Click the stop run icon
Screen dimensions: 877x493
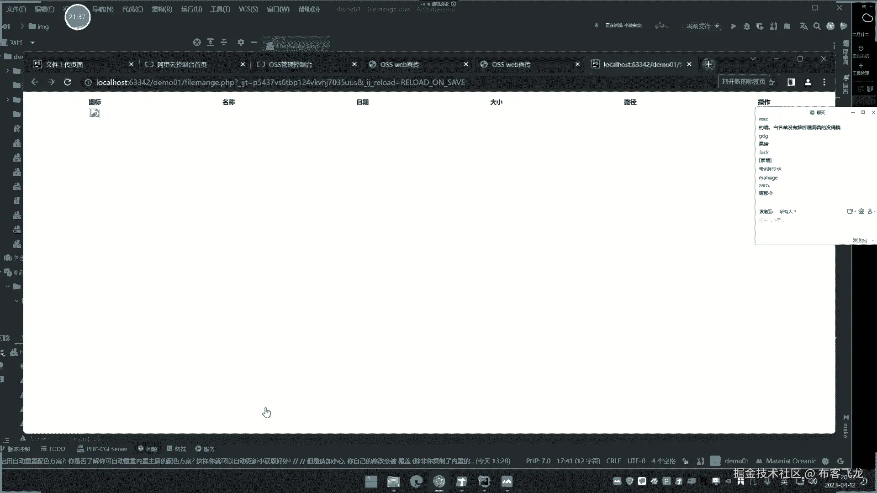point(787,26)
